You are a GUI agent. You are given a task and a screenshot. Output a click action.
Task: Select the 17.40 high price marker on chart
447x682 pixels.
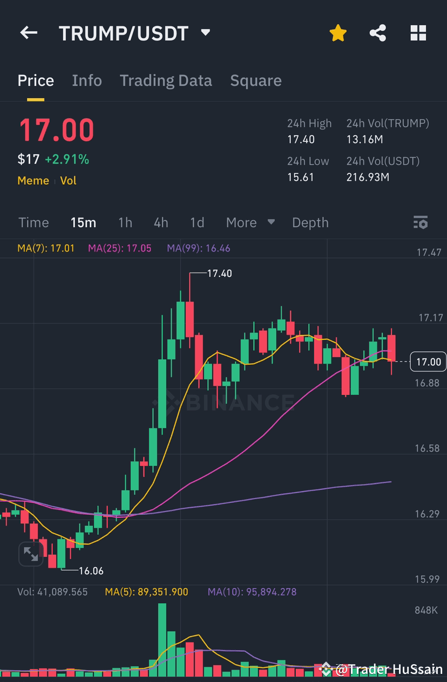(x=218, y=273)
